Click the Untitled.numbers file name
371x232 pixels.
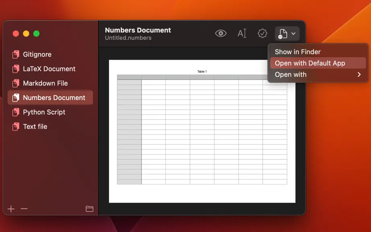pyautogui.click(x=128, y=38)
